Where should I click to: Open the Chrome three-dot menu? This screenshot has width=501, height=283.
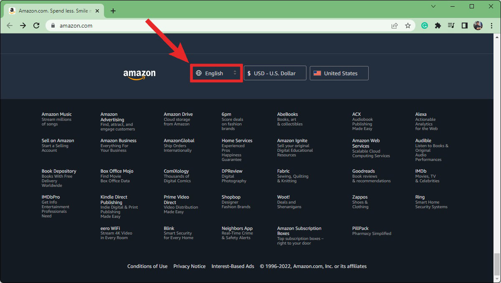click(491, 25)
